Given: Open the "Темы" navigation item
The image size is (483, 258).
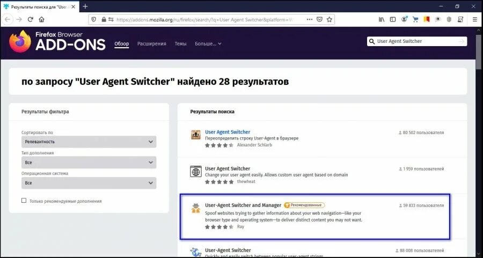Looking at the screenshot, I should coord(180,44).
